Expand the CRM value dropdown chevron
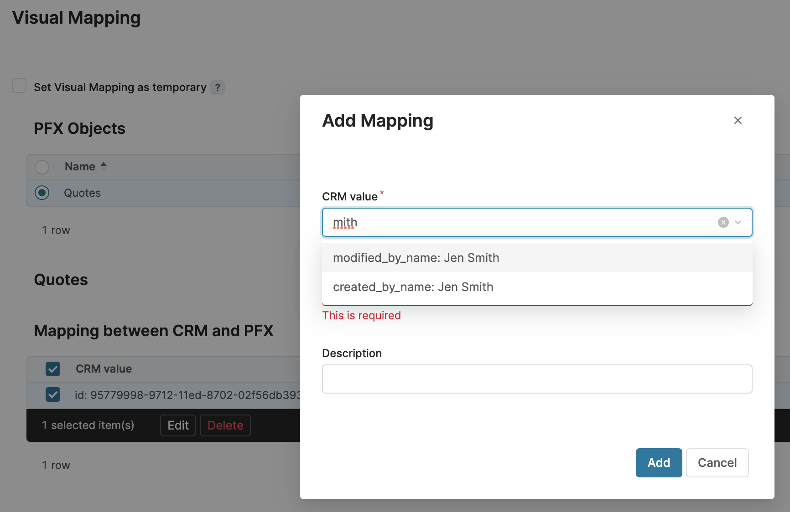The height and width of the screenshot is (512, 790). point(738,222)
